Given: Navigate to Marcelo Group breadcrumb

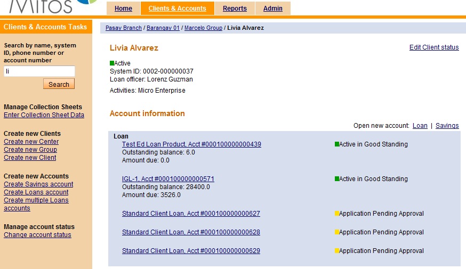Looking at the screenshot, I should point(203,28).
